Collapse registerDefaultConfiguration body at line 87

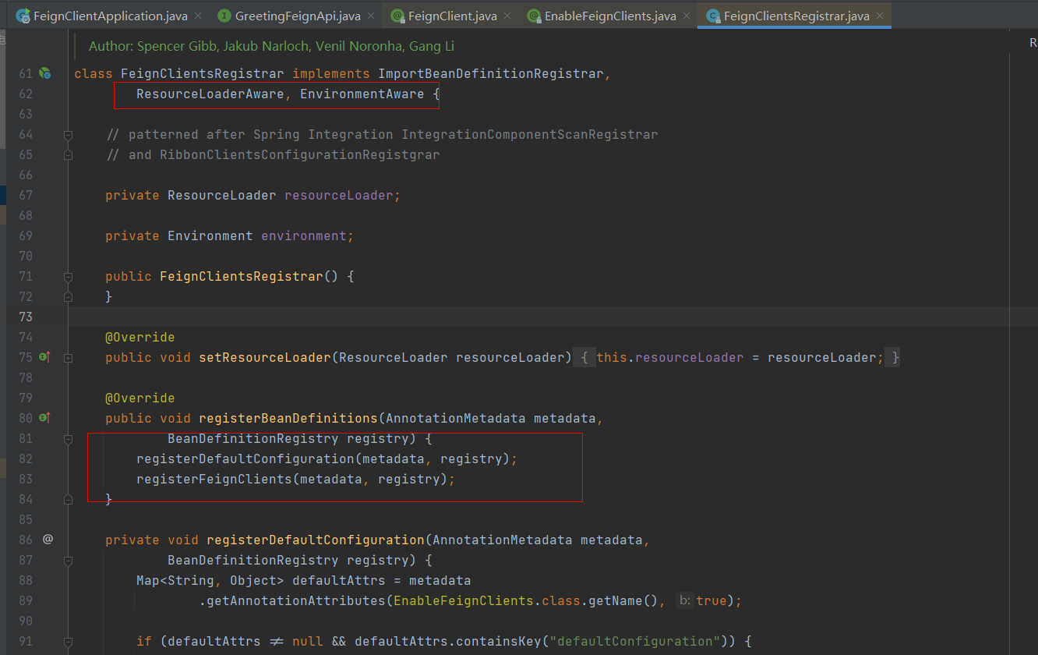[x=68, y=561]
